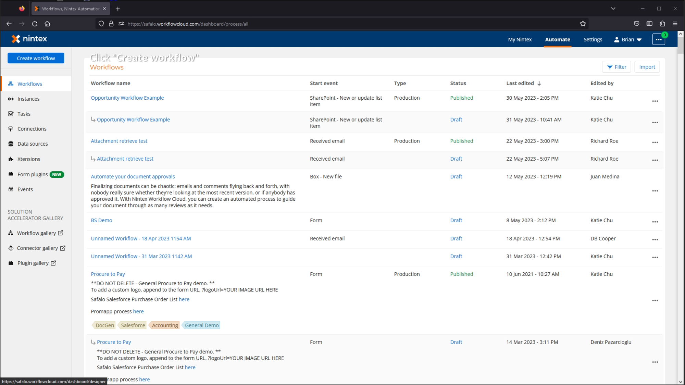Image resolution: width=685 pixels, height=385 pixels.
Task: Click the browser address bar URL
Action: [188, 24]
